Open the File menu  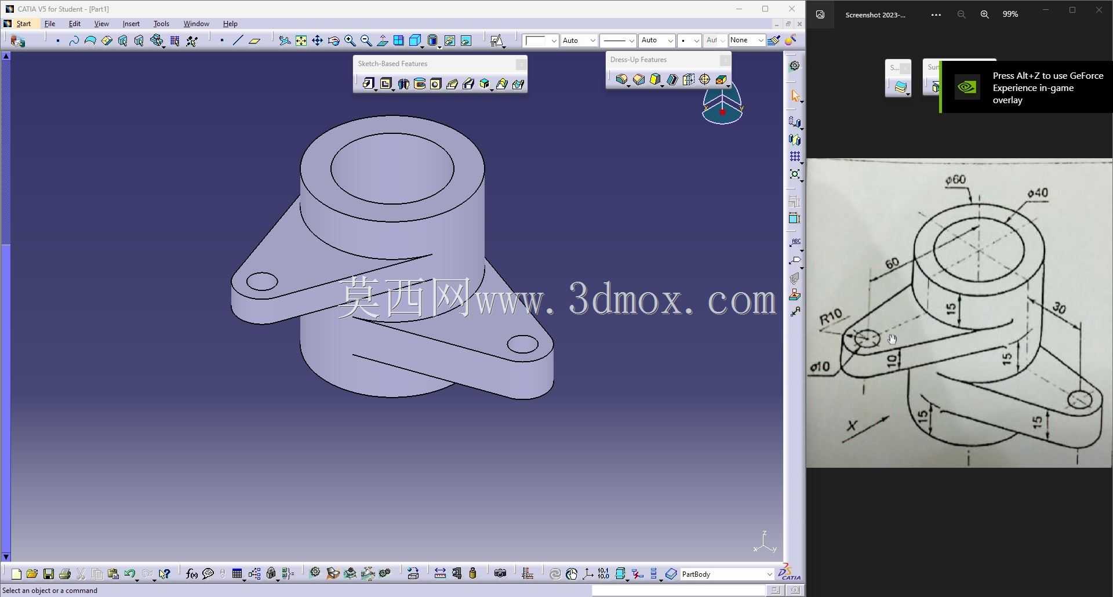(50, 24)
